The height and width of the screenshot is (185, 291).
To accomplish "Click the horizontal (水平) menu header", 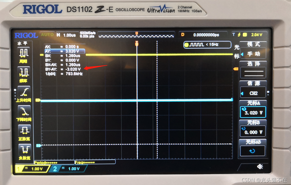I will [x=23, y=43].
